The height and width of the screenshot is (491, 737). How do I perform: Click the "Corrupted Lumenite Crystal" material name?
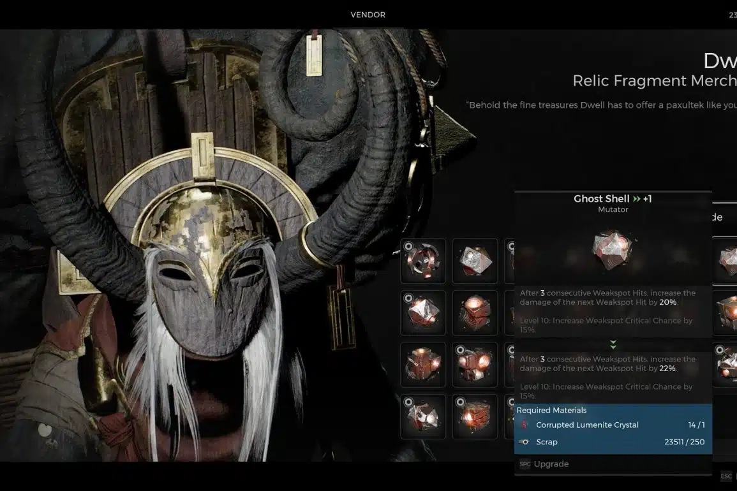[587, 425]
